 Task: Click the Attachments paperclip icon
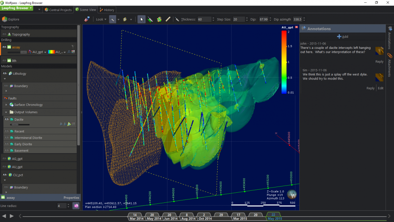click(x=390, y=56)
